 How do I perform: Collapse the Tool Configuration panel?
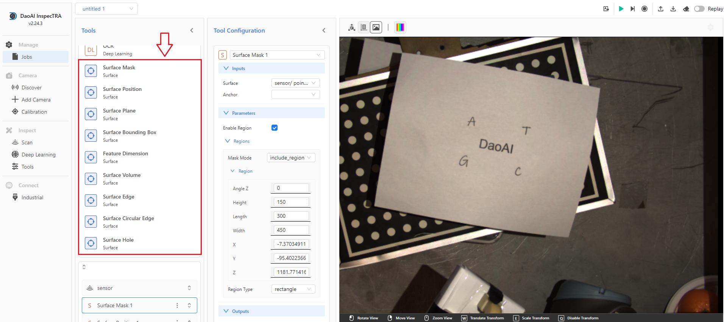324,30
